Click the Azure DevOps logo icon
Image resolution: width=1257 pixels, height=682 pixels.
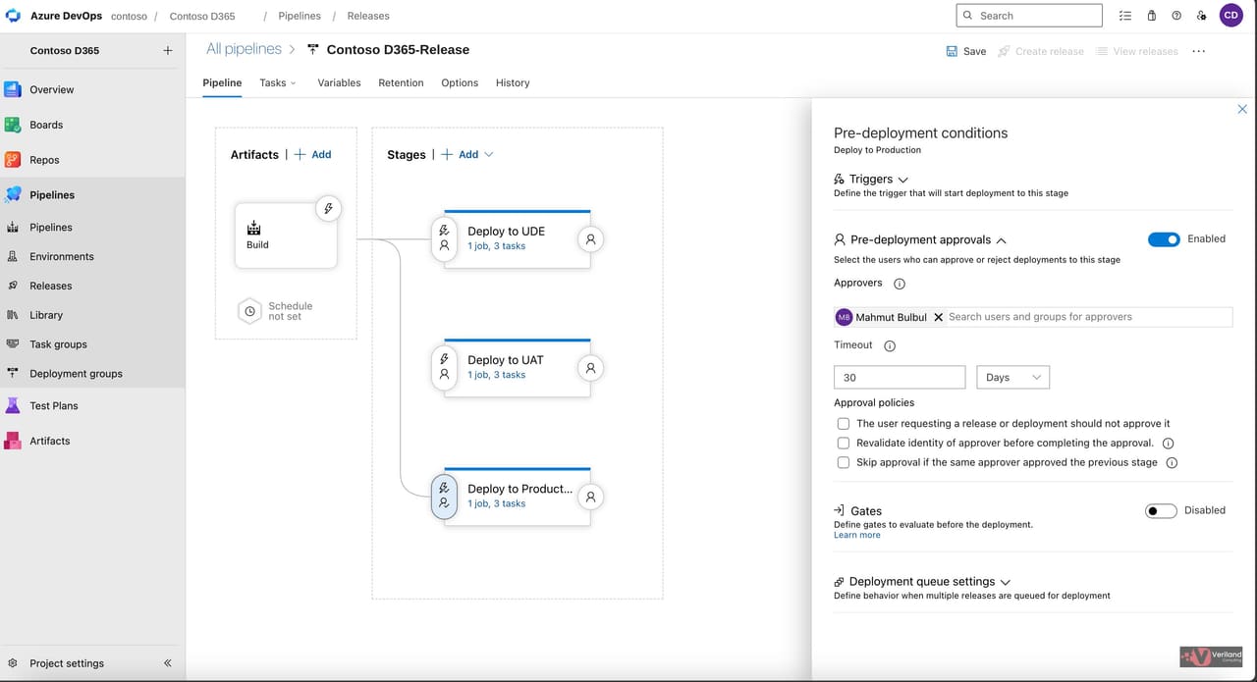click(x=13, y=16)
